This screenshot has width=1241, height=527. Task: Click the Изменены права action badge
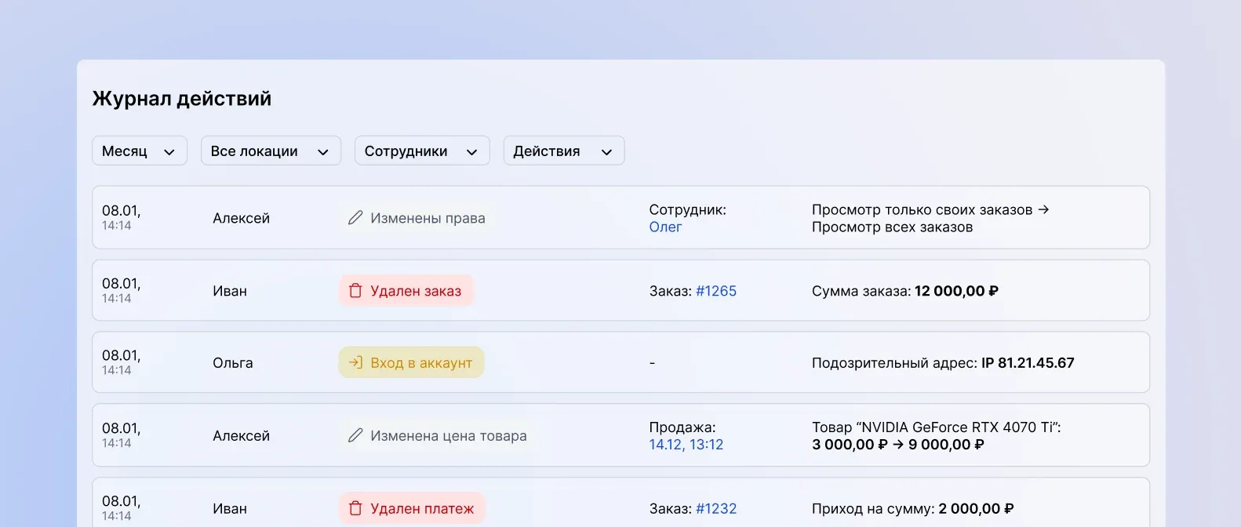pyautogui.click(x=418, y=218)
